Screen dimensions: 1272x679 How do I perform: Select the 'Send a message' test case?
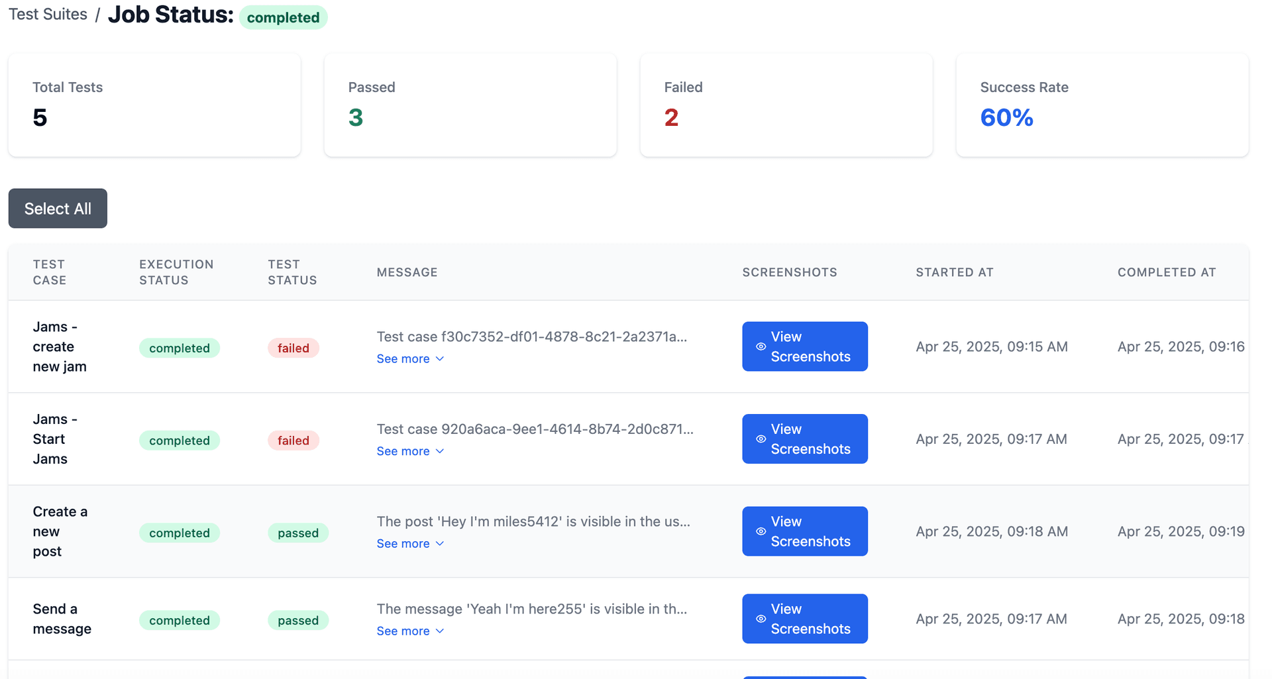pos(62,619)
